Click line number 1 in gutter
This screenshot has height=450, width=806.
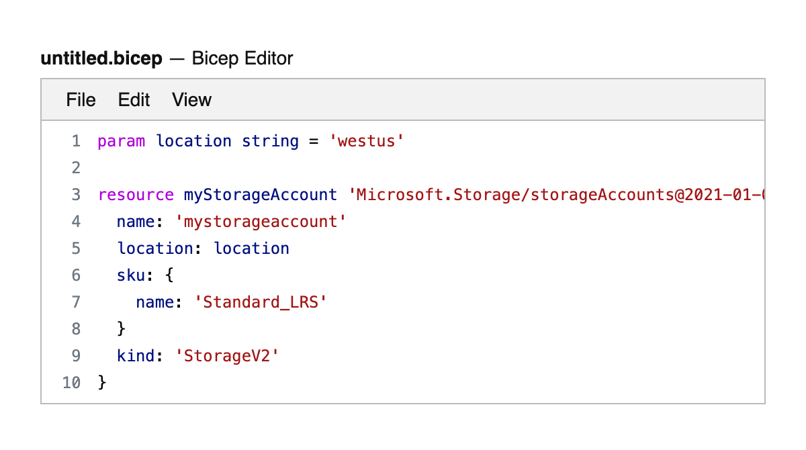click(x=75, y=141)
